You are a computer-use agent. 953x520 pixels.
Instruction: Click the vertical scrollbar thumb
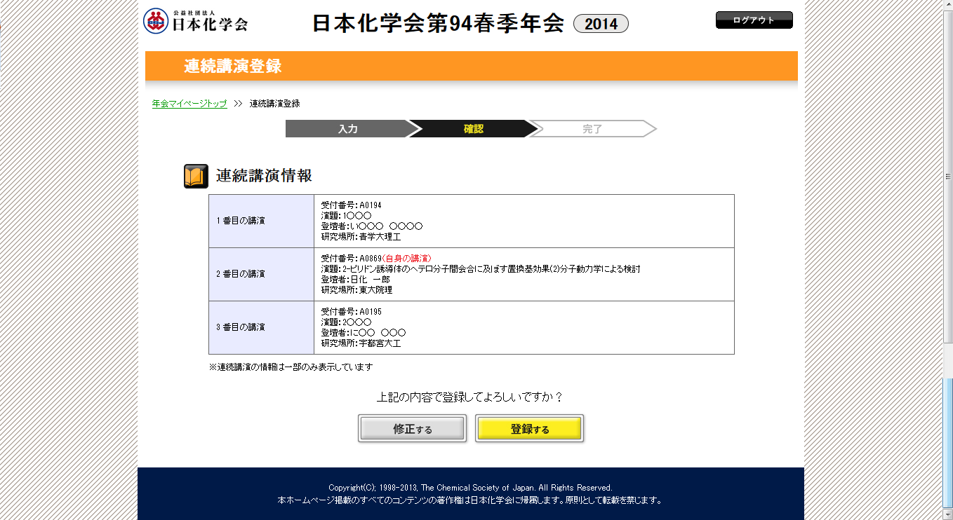(x=948, y=175)
